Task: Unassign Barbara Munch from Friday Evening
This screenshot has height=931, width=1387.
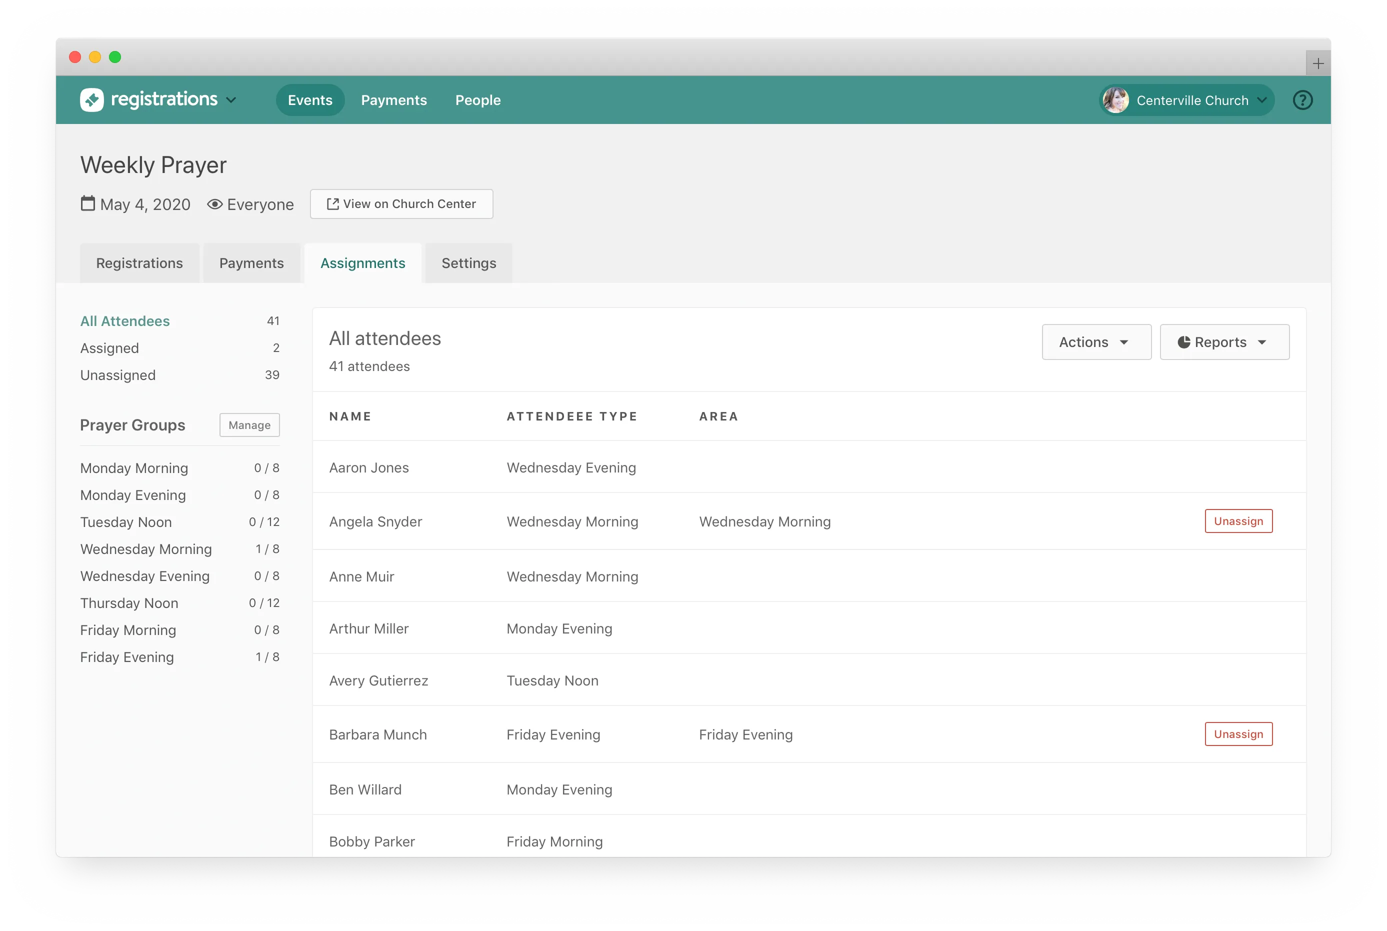Action: click(x=1238, y=734)
